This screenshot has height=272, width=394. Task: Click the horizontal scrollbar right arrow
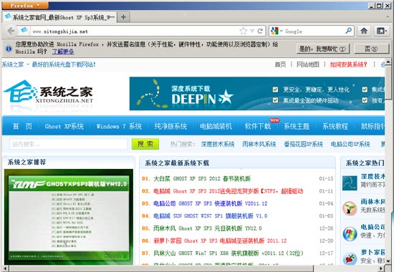coord(381,268)
